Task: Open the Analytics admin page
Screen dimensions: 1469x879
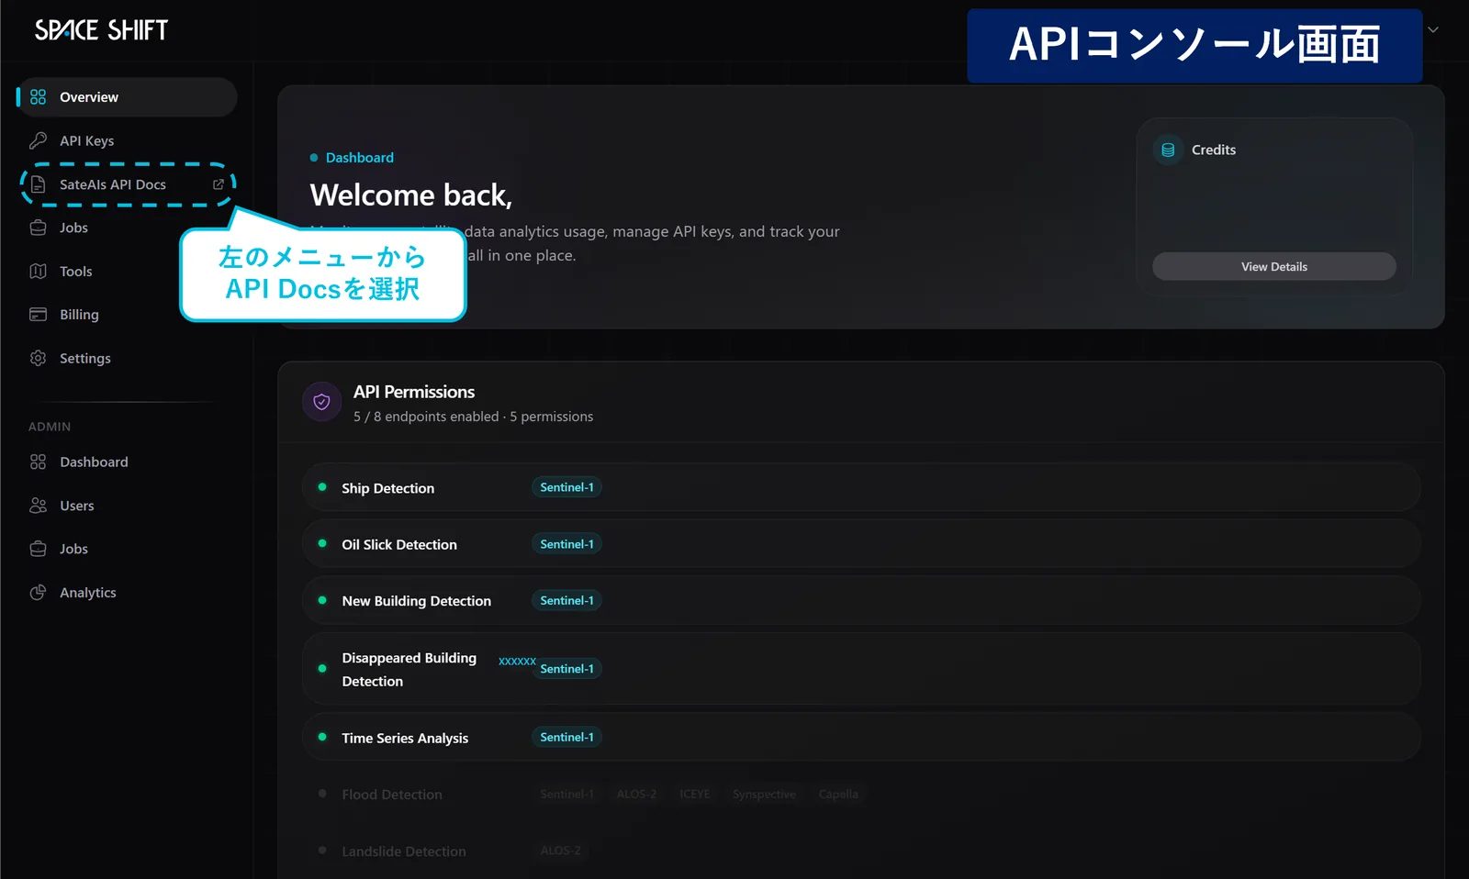Action: [128, 593]
